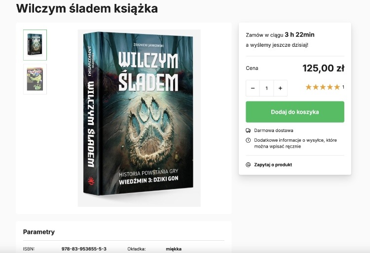Click the Wilczym śladem książka page title
Image resolution: width=370 pixels, height=253 pixels.
87,8
